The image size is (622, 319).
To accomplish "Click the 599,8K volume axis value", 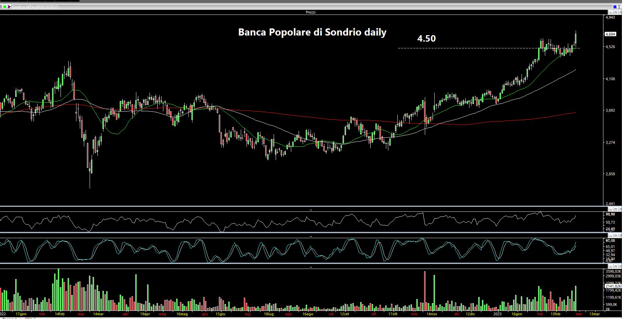I will (612, 304).
